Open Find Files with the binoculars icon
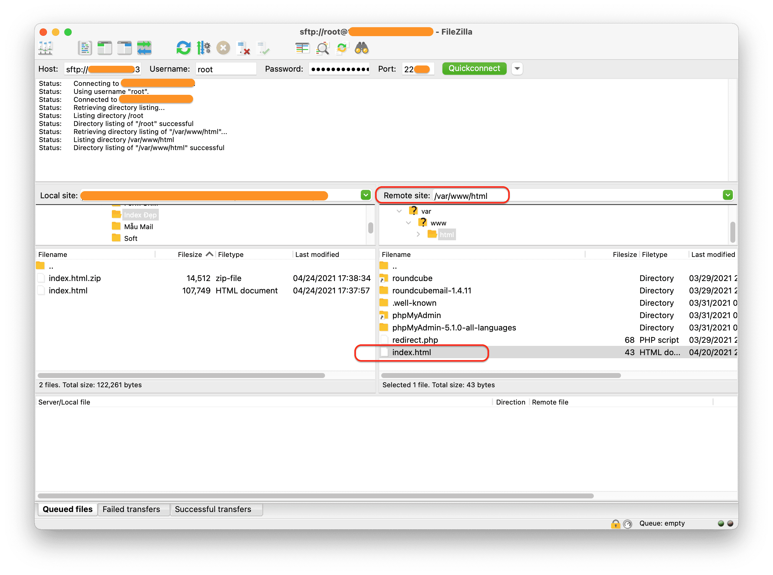The width and height of the screenshot is (773, 575). pos(362,49)
